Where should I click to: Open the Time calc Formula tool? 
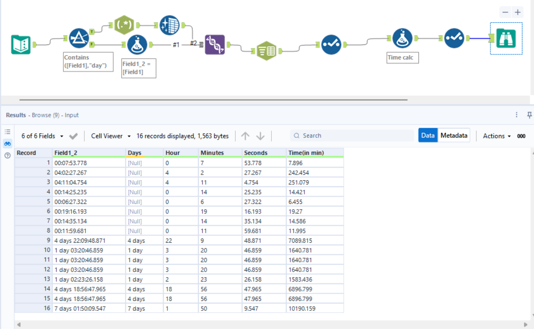pyautogui.click(x=402, y=38)
